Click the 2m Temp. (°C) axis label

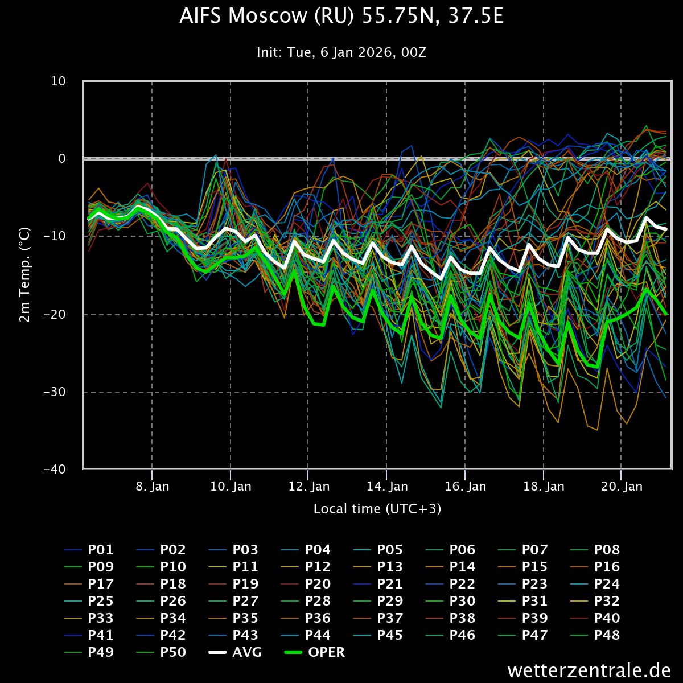[x=24, y=275]
